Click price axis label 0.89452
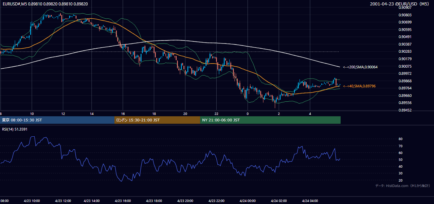Image resolution: width=434 pixels, height=204 pixels. [406, 110]
